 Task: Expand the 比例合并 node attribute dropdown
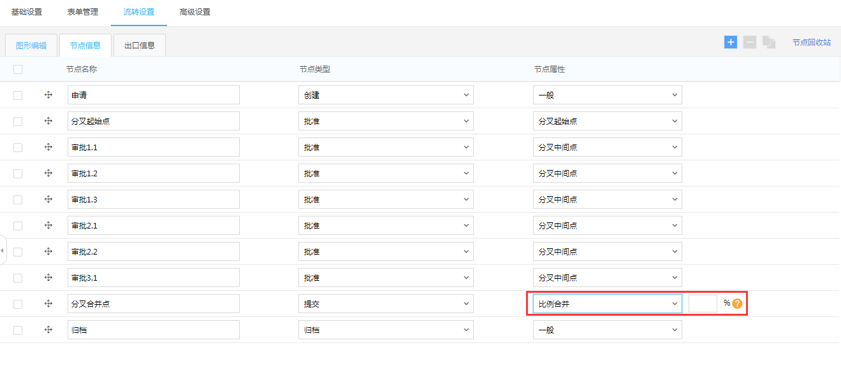pos(607,304)
